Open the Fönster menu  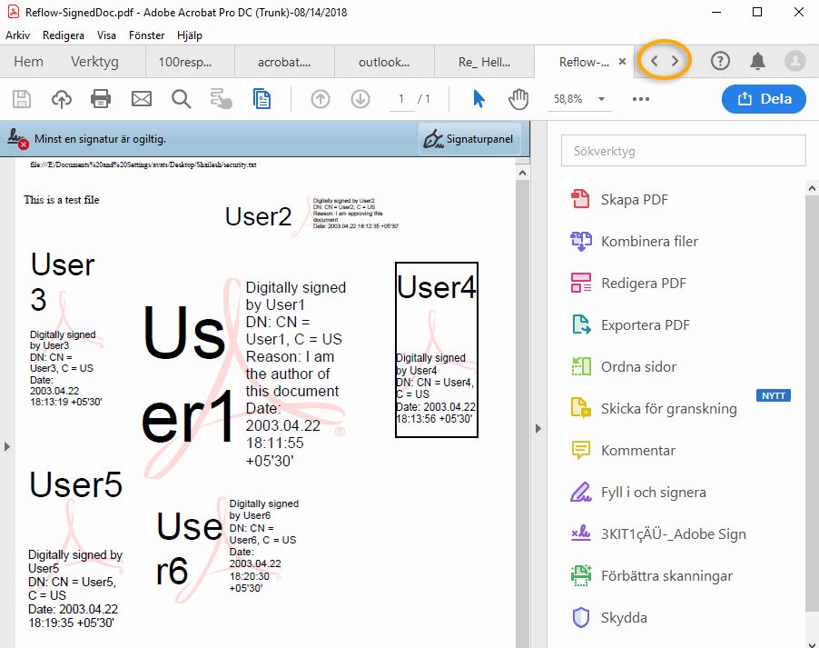[144, 35]
